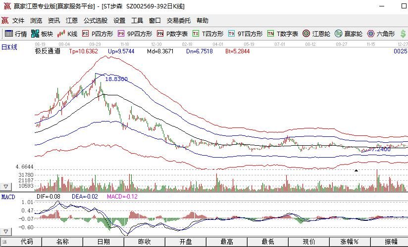Open the 工具 menu
The width and height of the screenshot is (408, 247).
point(137,21)
